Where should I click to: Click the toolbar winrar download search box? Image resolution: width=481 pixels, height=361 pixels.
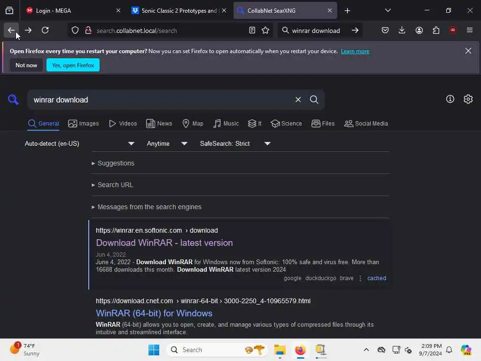click(316, 31)
